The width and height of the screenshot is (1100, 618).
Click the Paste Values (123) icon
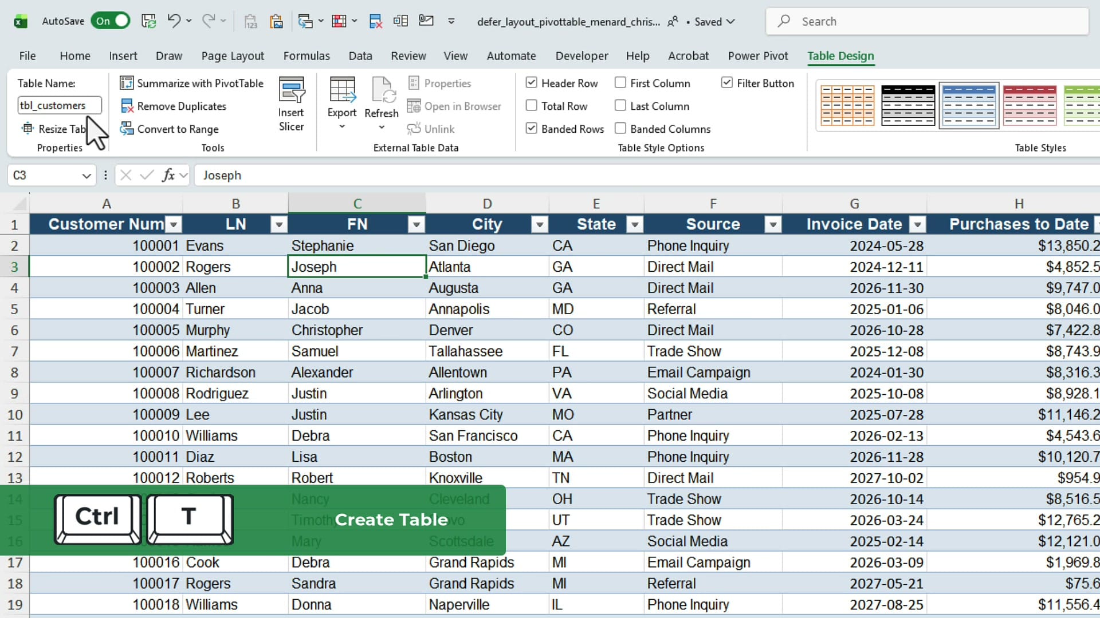tap(250, 21)
